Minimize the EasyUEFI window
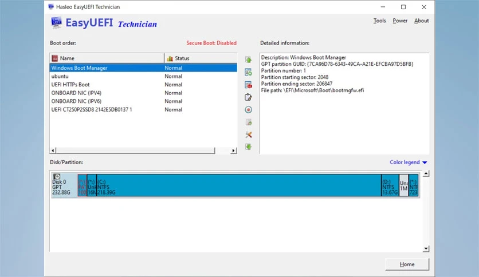The image size is (479, 277). point(383,7)
